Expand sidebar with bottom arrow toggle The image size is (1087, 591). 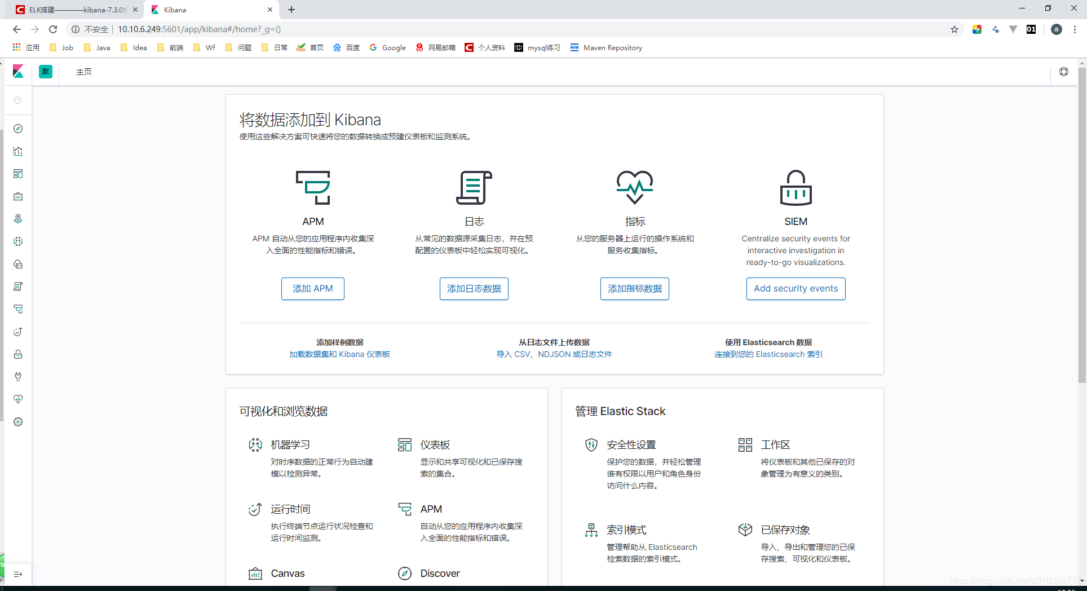[18, 574]
